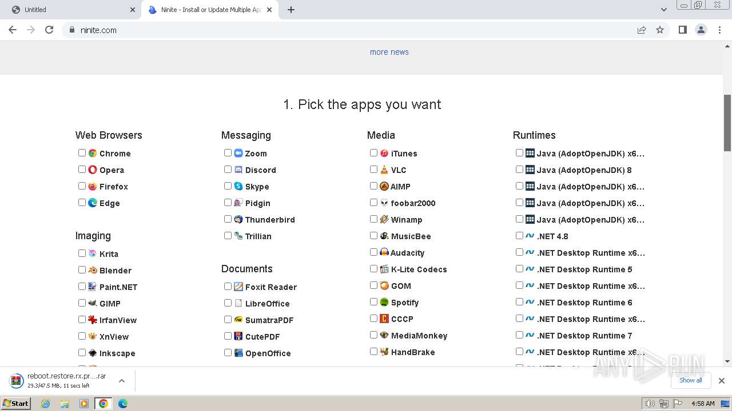Click the Trillian label
The height and width of the screenshot is (411, 732).
pyautogui.click(x=258, y=236)
